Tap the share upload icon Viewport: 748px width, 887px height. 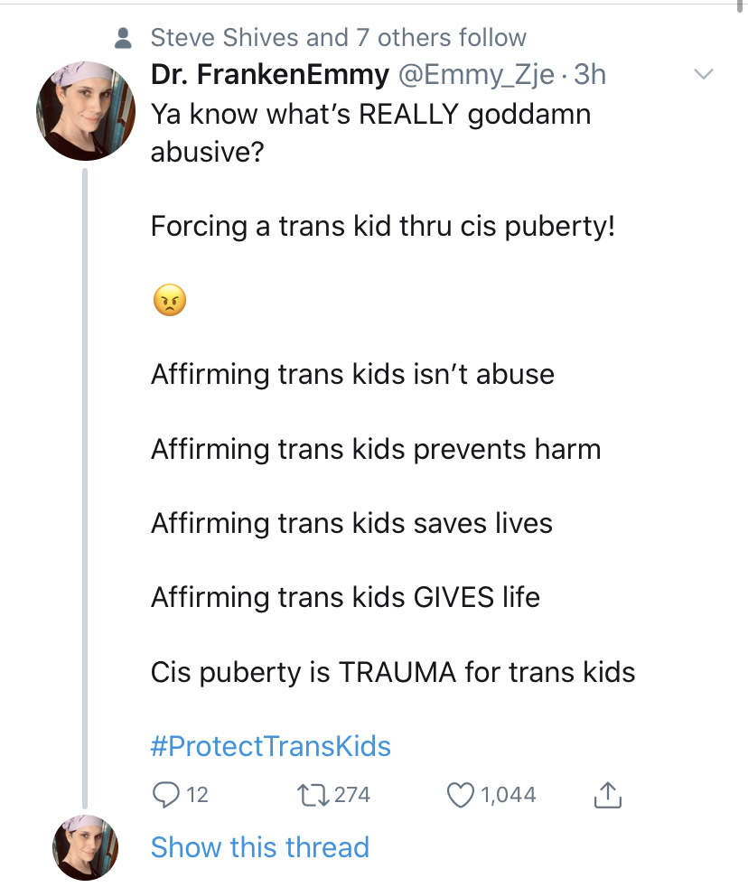(x=608, y=795)
